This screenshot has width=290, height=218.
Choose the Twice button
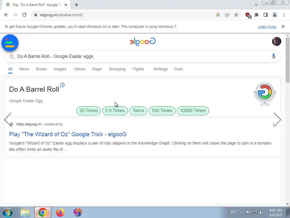pos(138,111)
